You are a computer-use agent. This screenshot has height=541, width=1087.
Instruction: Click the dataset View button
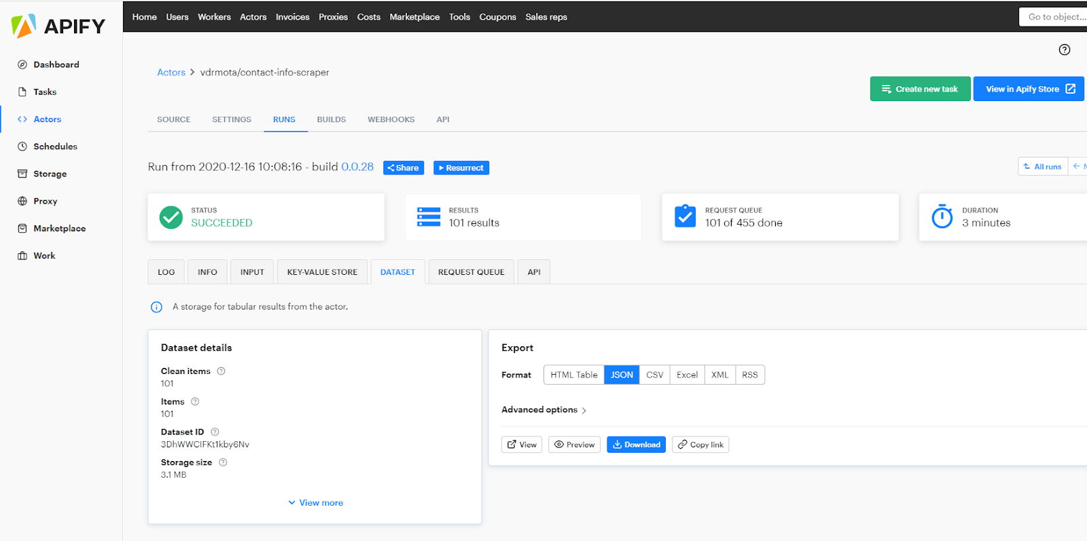tap(522, 445)
